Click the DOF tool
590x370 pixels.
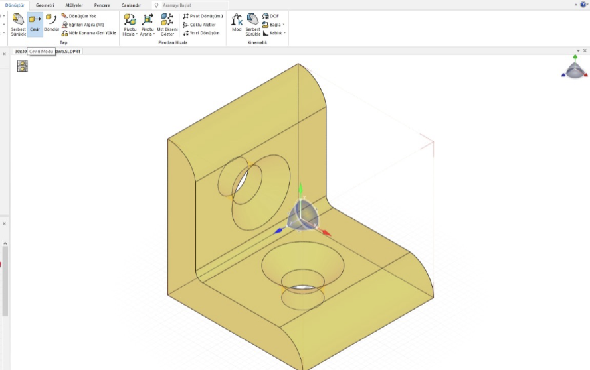tap(271, 16)
